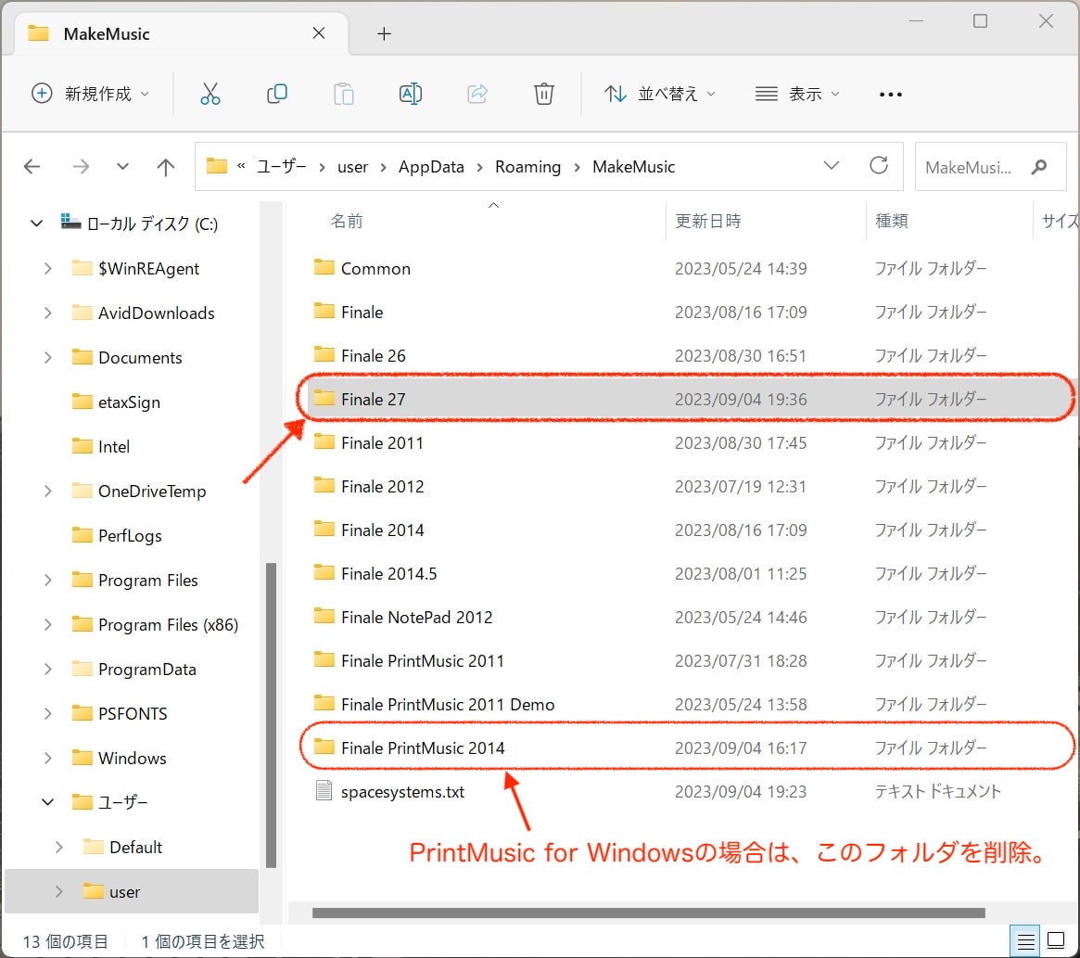Switch to large icons view in status bar
This screenshot has height=958, width=1080.
pyautogui.click(x=1056, y=940)
